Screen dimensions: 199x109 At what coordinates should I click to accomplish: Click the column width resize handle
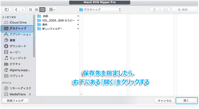(81, 94)
